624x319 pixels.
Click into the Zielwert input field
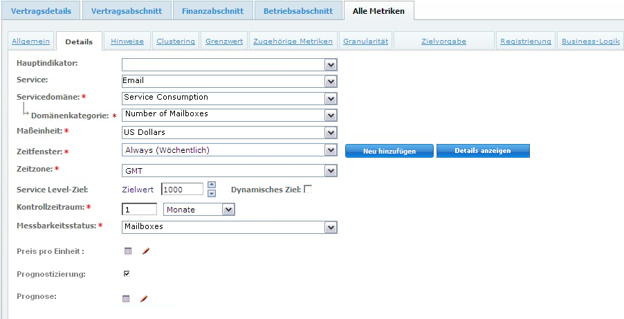tap(182, 189)
